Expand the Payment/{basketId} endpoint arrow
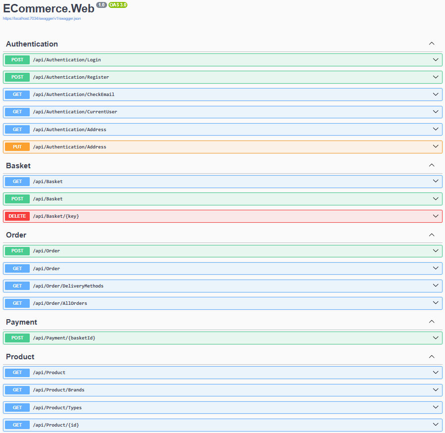The height and width of the screenshot is (433, 445). coord(436,338)
